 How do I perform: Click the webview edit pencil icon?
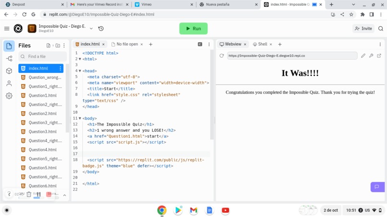click(363, 56)
